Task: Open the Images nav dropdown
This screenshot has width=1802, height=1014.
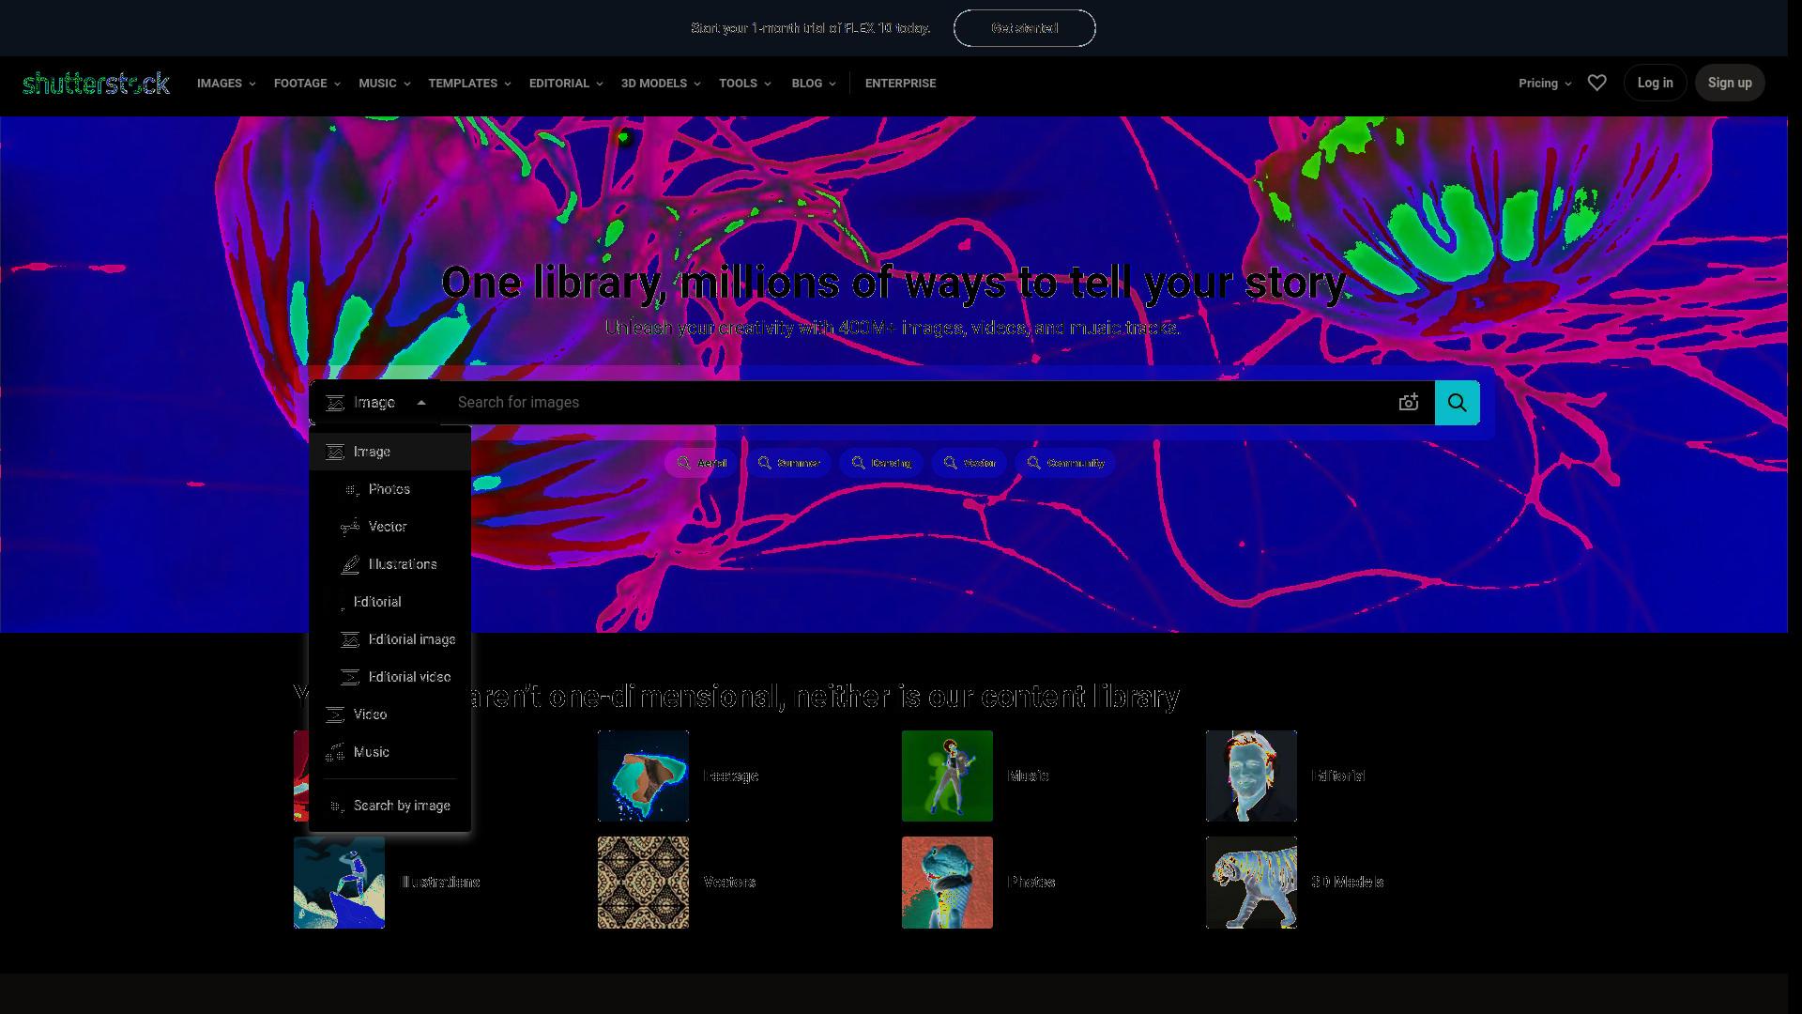Action: point(226,83)
